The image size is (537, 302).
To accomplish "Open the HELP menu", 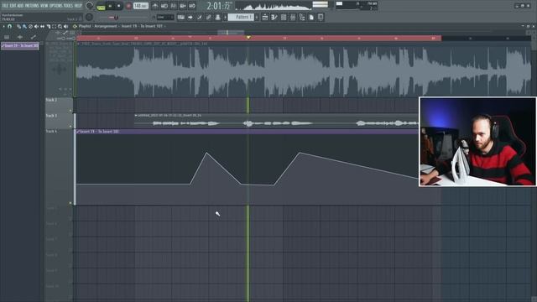I will coord(78,6).
